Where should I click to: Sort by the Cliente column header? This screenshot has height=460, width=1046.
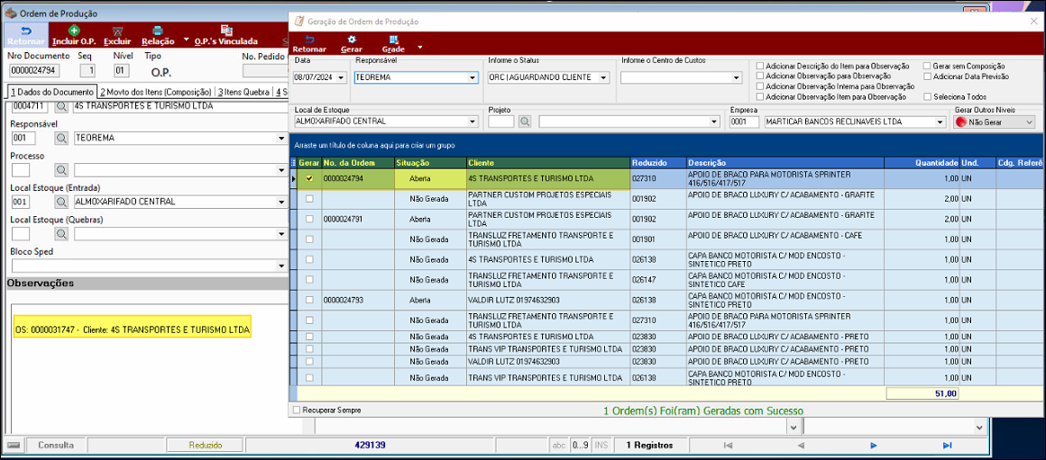click(x=547, y=162)
